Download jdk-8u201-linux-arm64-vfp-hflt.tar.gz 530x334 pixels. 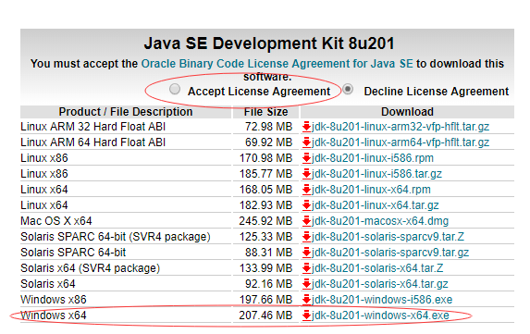click(x=401, y=142)
